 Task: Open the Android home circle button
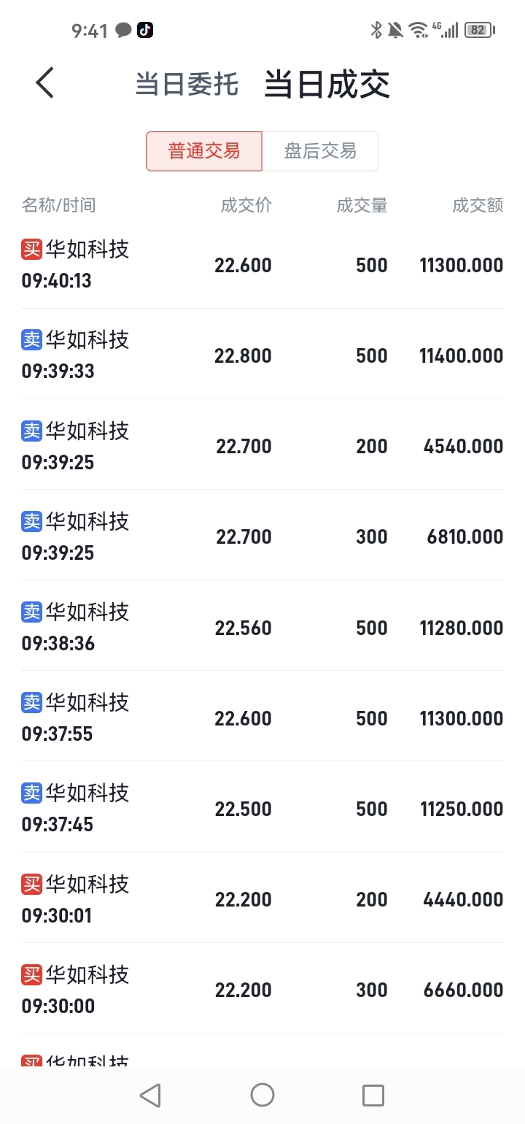(x=262, y=1094)
